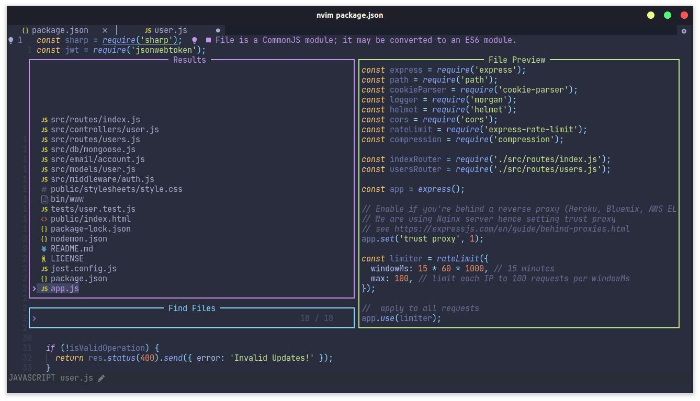Click the lightbulb code action icon on line 1
The width and height of the screenshot is (700, 401).
click(12, 40)
